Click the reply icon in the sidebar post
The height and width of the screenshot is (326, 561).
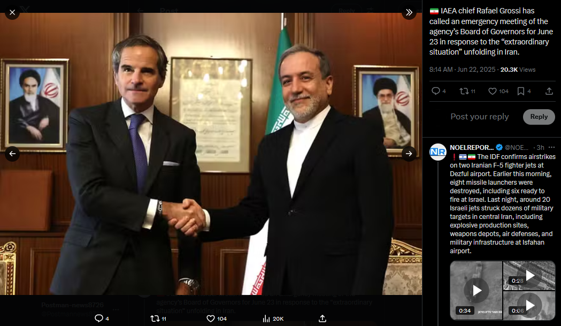pyautogui.click(x=435, y=91)
